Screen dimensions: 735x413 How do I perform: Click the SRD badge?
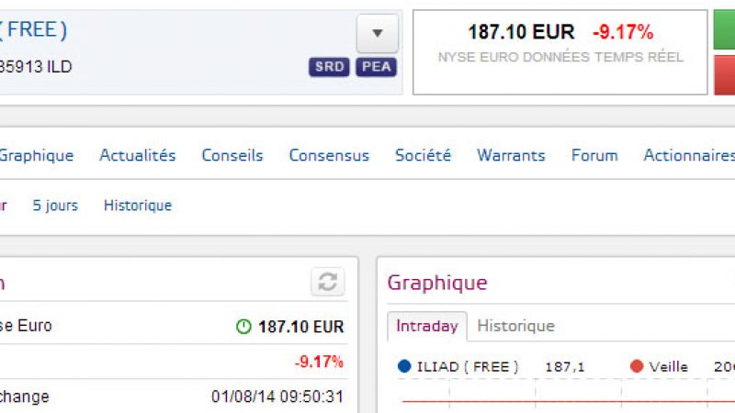pos(330,67)
